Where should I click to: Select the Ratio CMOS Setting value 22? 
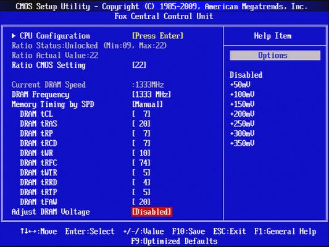[x=139, y=65]
